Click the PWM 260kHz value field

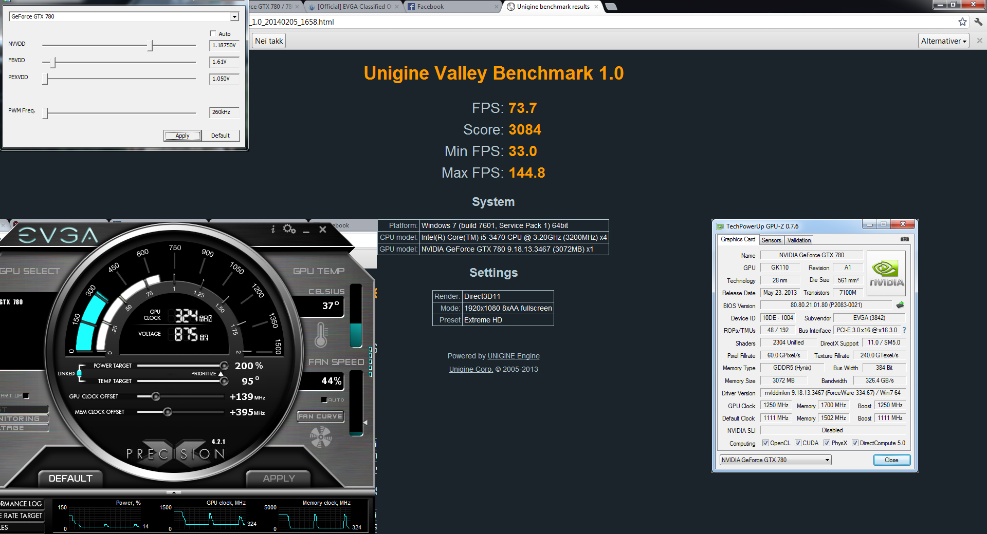click(224, 112)
